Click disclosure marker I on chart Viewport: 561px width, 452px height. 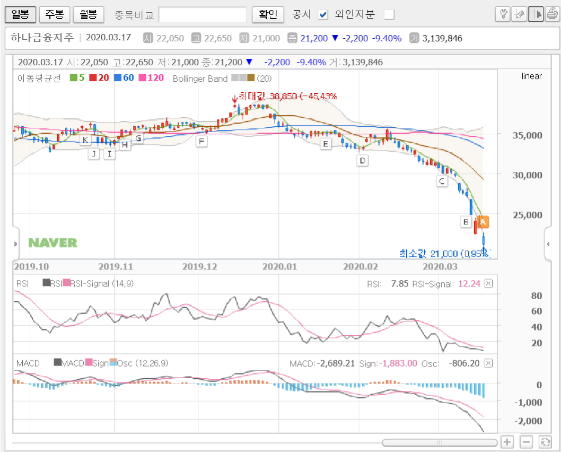109,154
